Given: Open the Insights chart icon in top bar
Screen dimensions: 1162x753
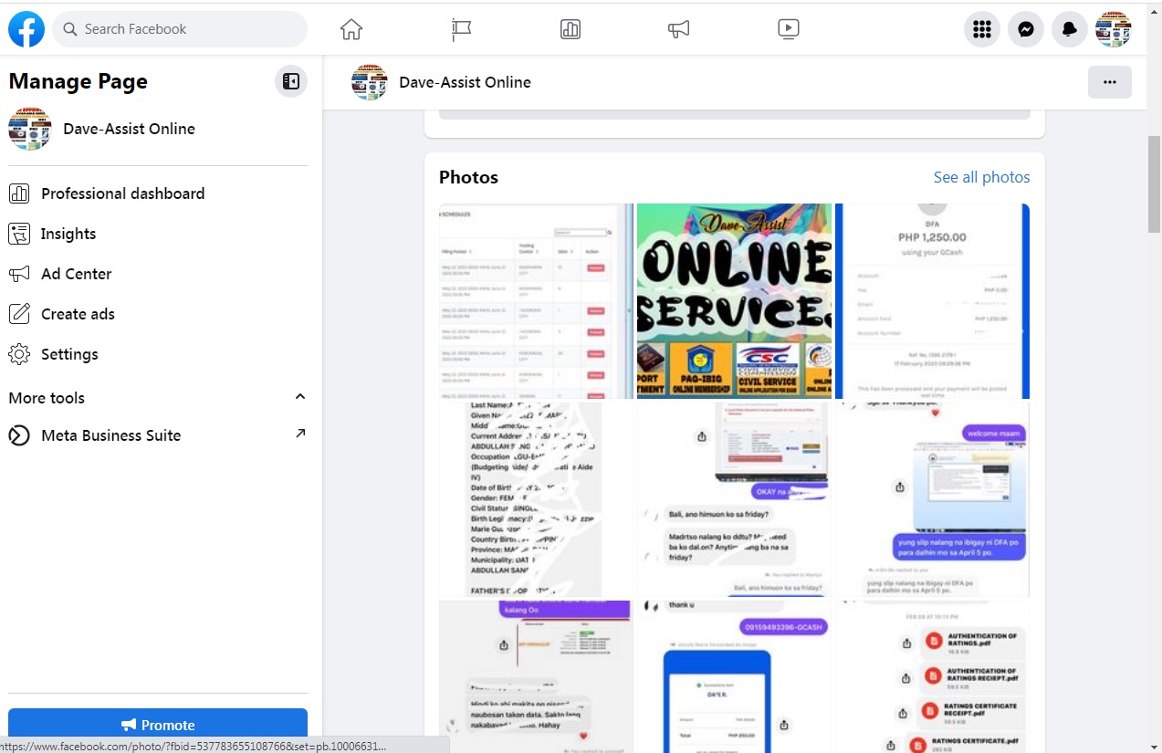Looking at the screenshot, I should point(571,29).
